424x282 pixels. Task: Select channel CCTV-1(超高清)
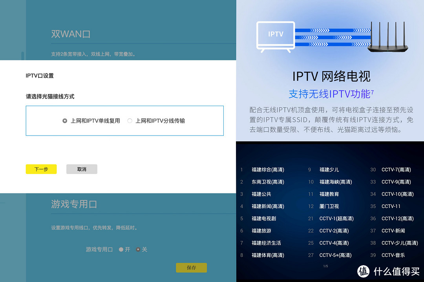[x=338, y=219]
